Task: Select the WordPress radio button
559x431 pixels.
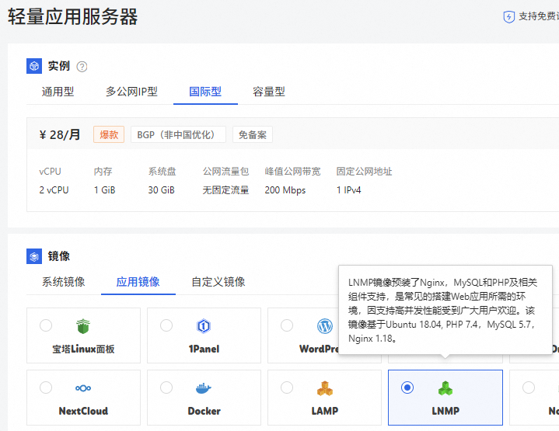Action: click(287, 325)
